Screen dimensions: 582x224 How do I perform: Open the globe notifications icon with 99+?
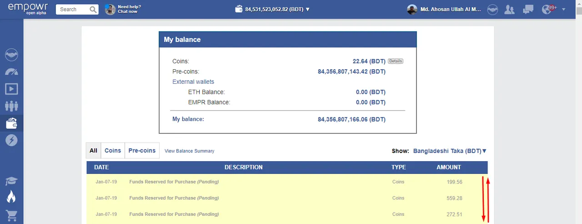(547, 9)
